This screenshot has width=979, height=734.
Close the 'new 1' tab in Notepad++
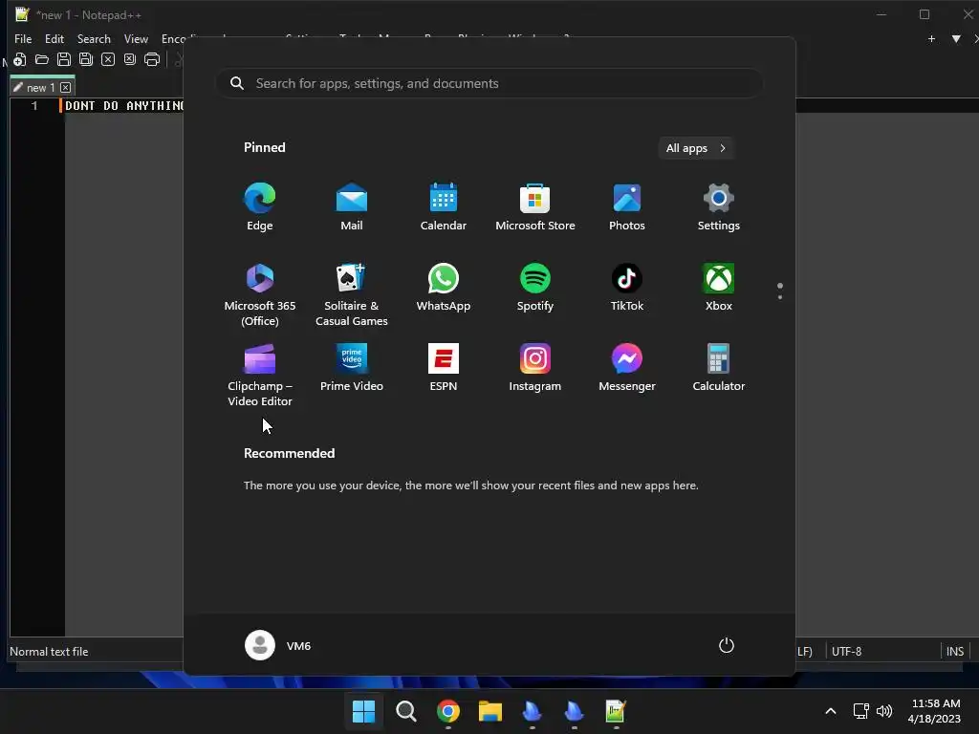point(66,87)
